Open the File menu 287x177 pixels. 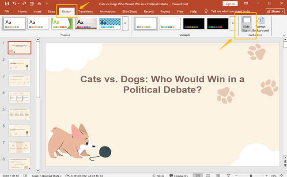pyautogui.click(x=7, y=12)
